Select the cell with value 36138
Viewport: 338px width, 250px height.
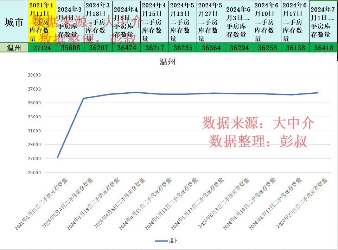click(295, 47)
